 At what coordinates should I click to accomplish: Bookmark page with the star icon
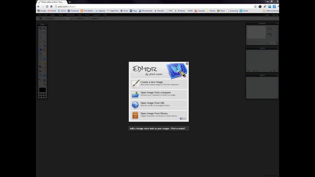[255, 7]
